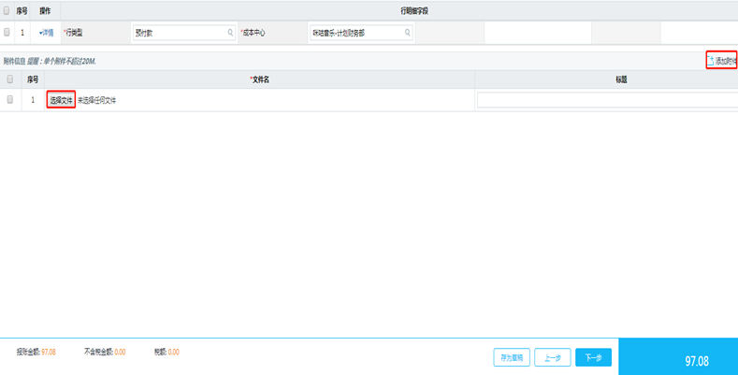Click the 操作 column header

[x=45, y=11]
